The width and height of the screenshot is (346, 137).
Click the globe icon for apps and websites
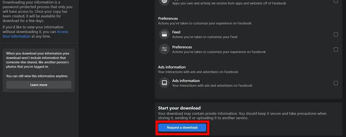pyautogui.click(x=164, y=2)
